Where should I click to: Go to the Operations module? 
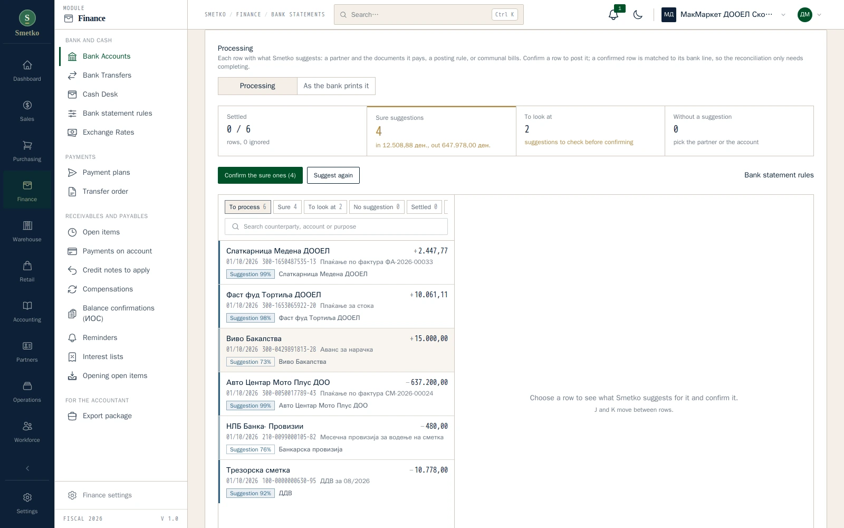point(27,392)
